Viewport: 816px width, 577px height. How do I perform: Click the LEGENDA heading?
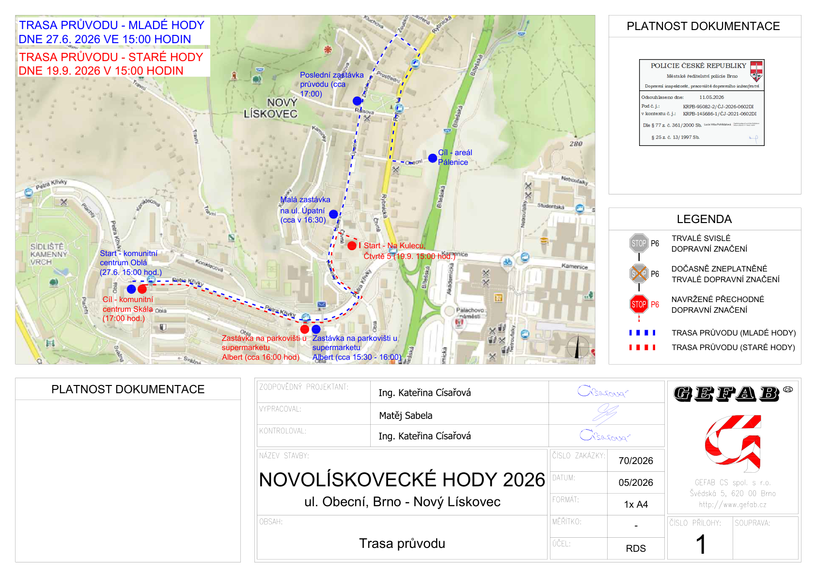(704, 219)
